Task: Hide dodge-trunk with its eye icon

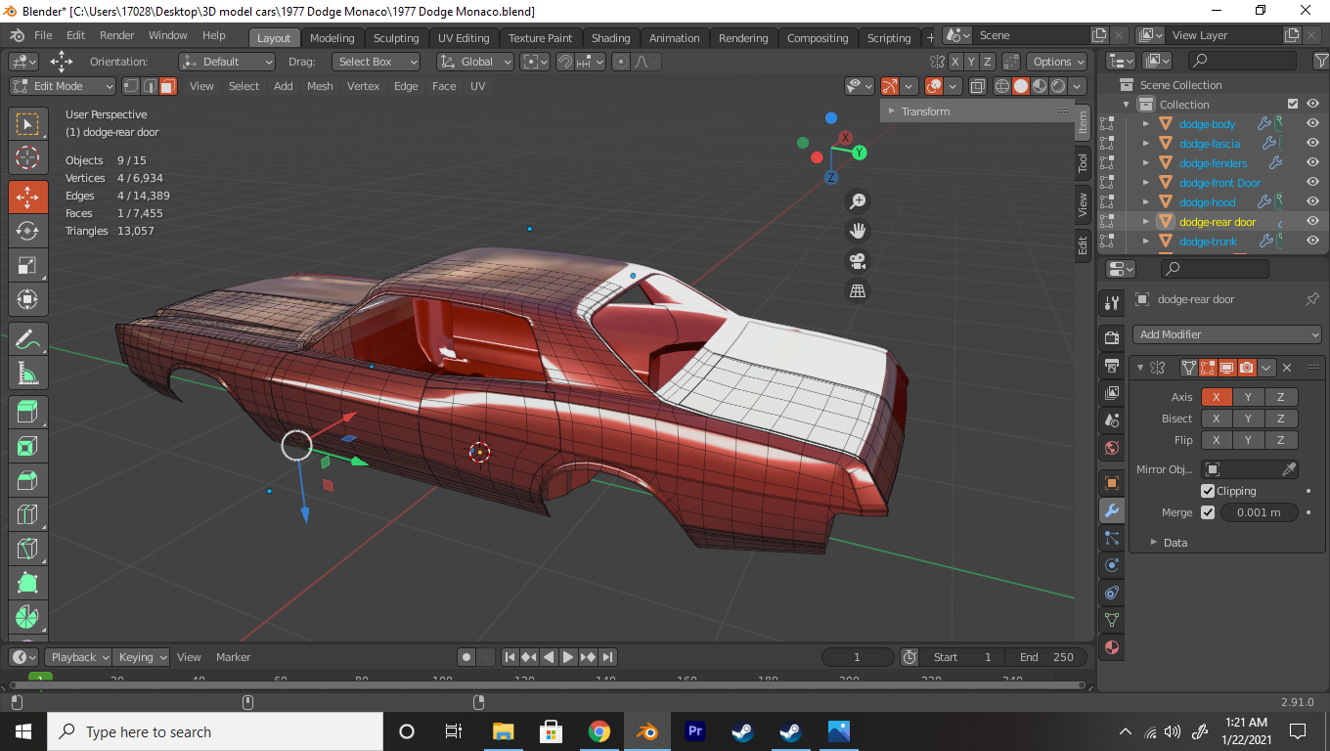Action: [x=1312, y=242]
